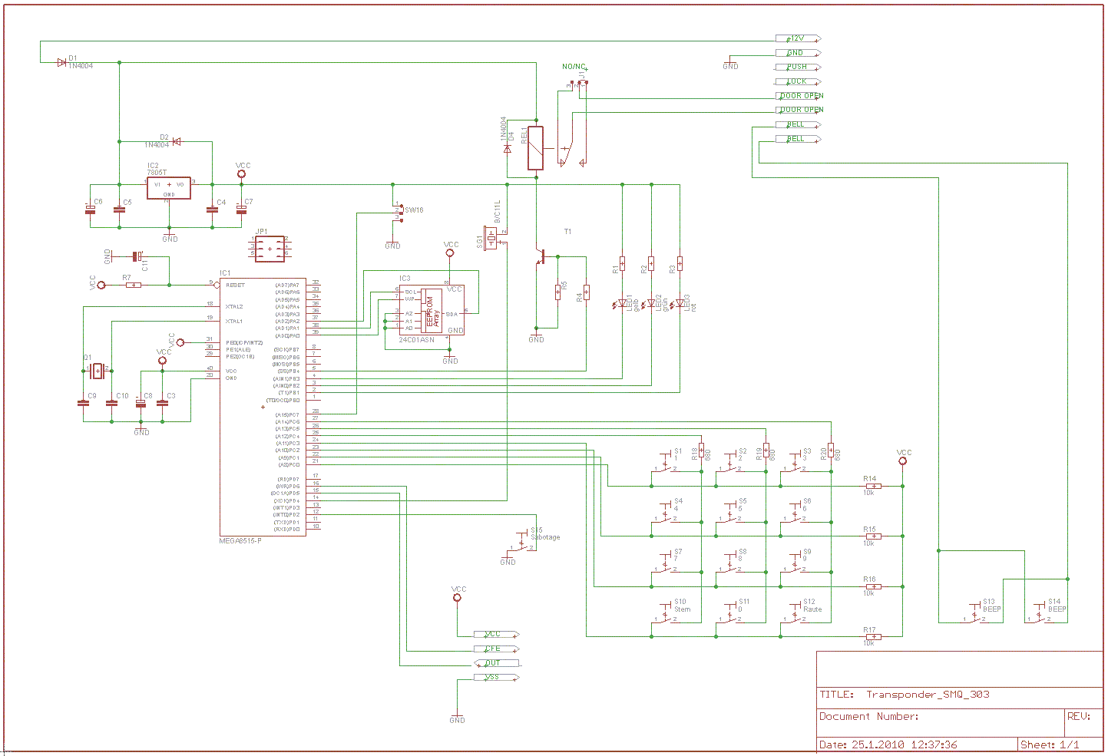
Task: Select resistor R18 in the keypad matrix
Action: point(702,451)
